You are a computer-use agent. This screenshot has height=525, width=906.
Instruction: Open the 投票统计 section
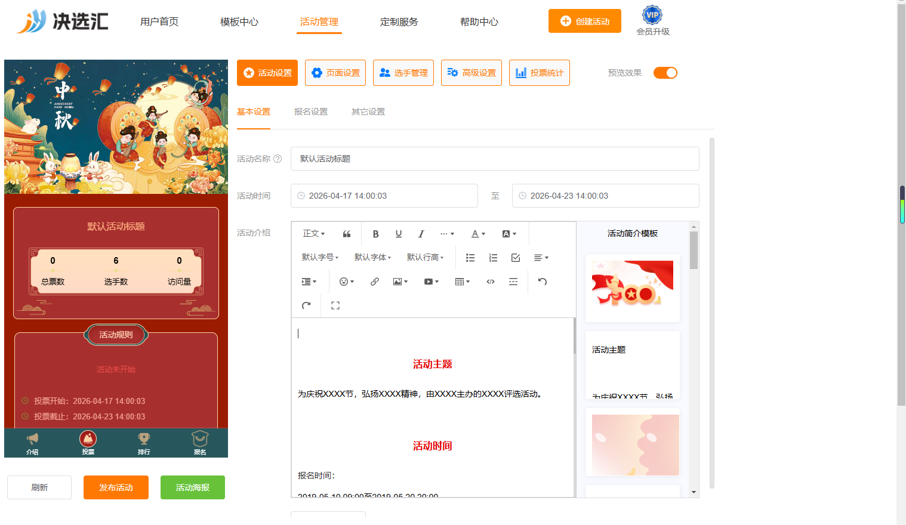point(540,73)
